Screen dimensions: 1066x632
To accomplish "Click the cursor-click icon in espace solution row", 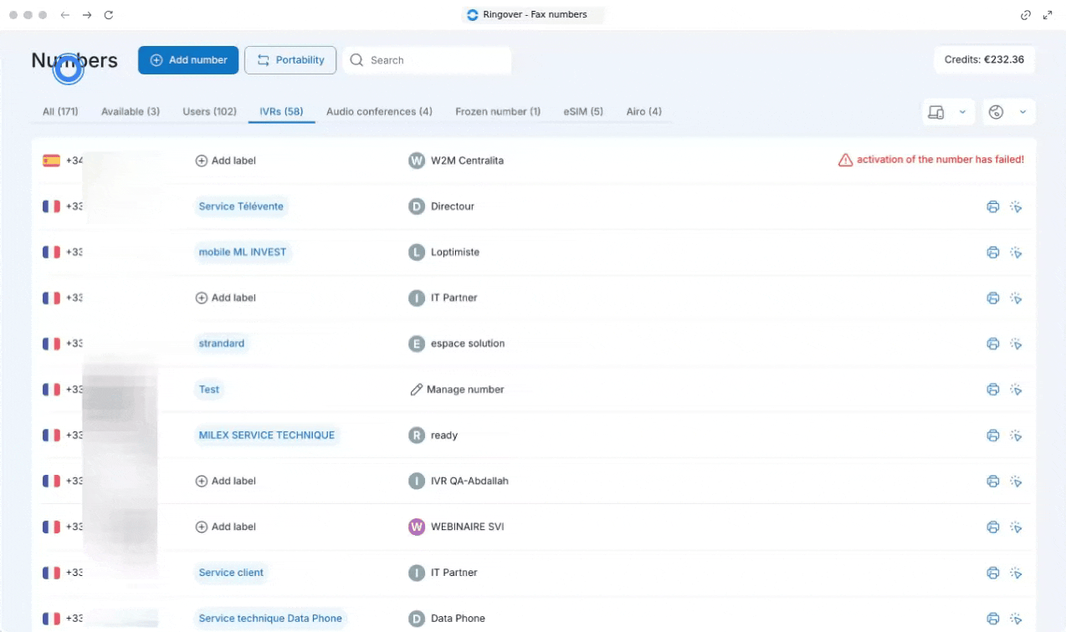I will (1017, 344).
